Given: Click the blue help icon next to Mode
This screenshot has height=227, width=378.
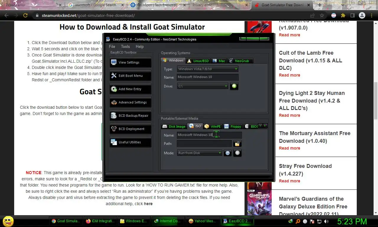Looking at the screenshot, I should (x=227, y=153).
